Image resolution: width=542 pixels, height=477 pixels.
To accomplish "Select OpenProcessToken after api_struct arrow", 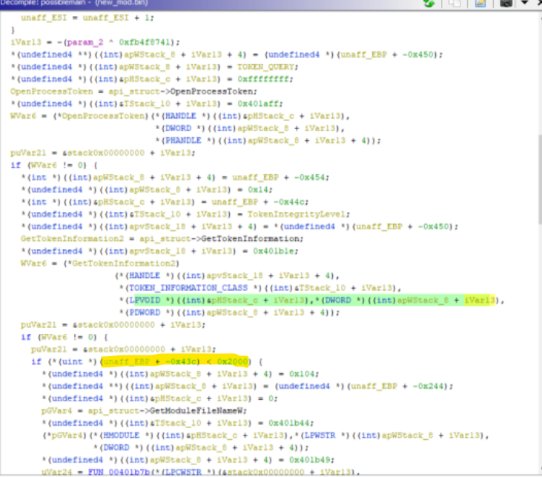I will (211, 91).
